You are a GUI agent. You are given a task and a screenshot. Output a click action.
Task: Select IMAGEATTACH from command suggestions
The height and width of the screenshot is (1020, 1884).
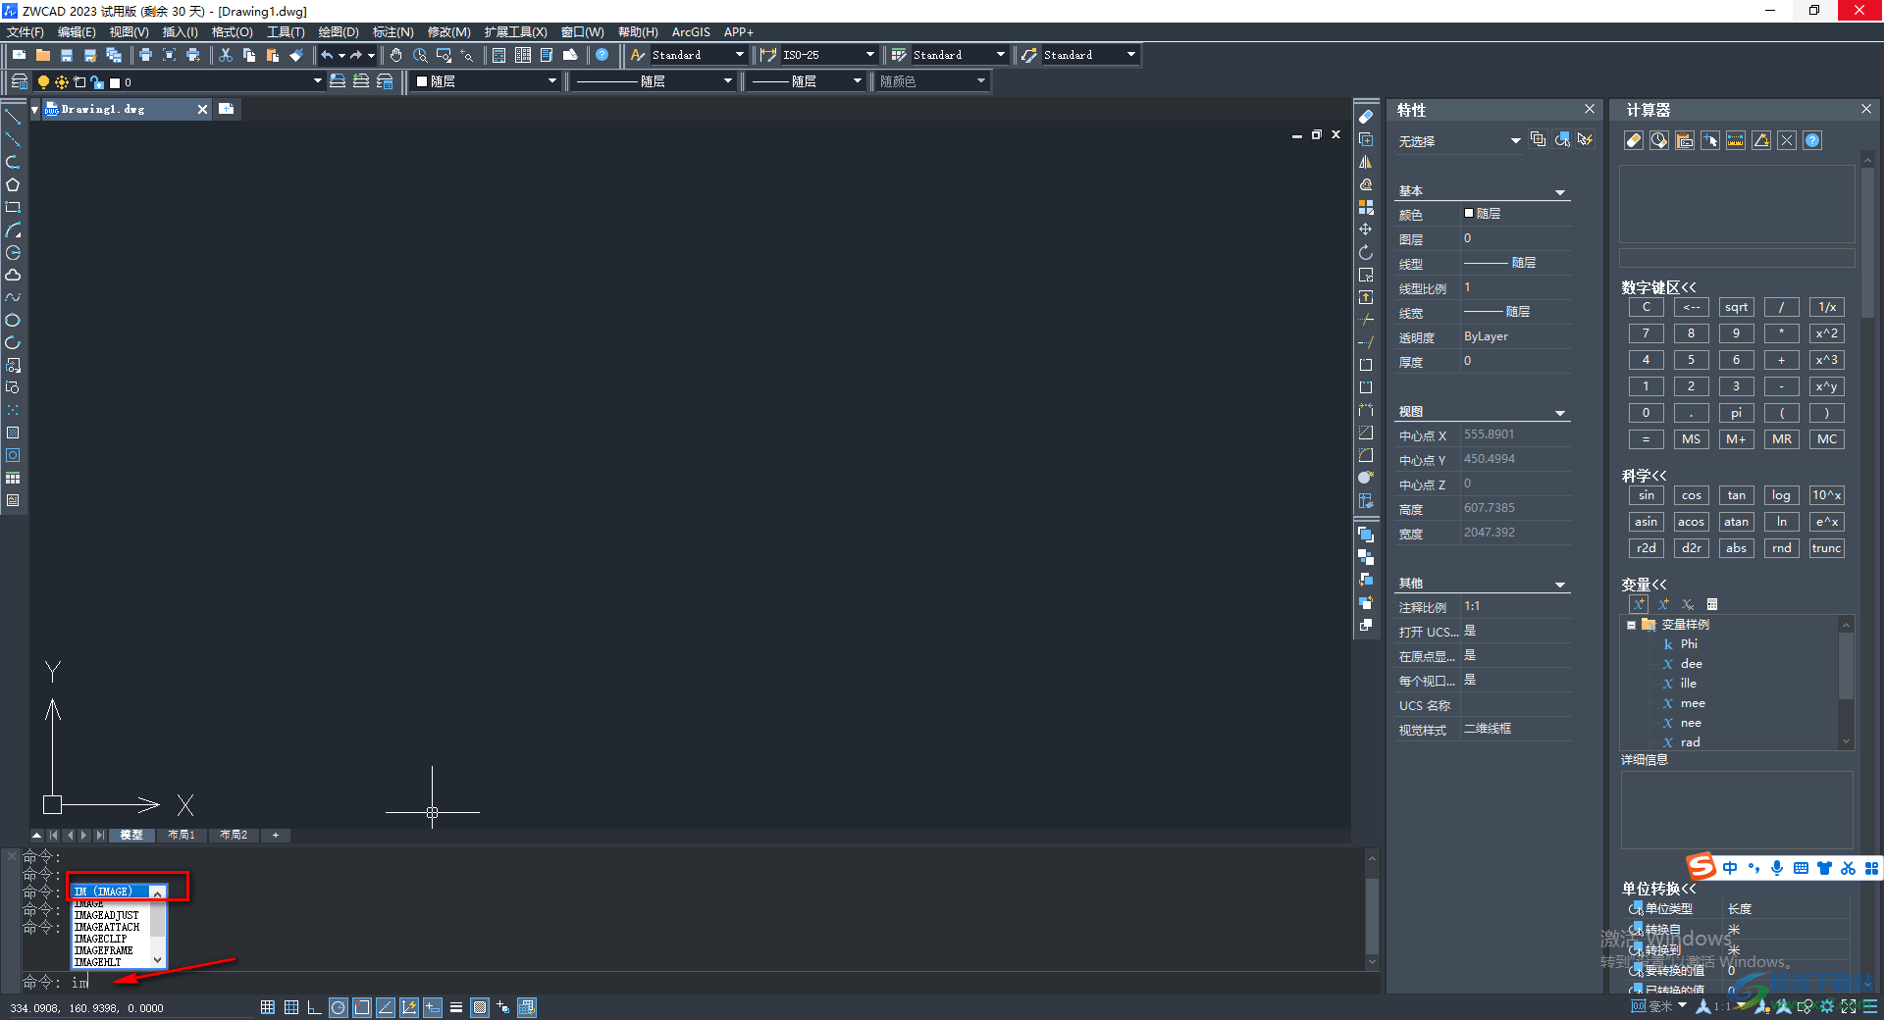(108, 927)
